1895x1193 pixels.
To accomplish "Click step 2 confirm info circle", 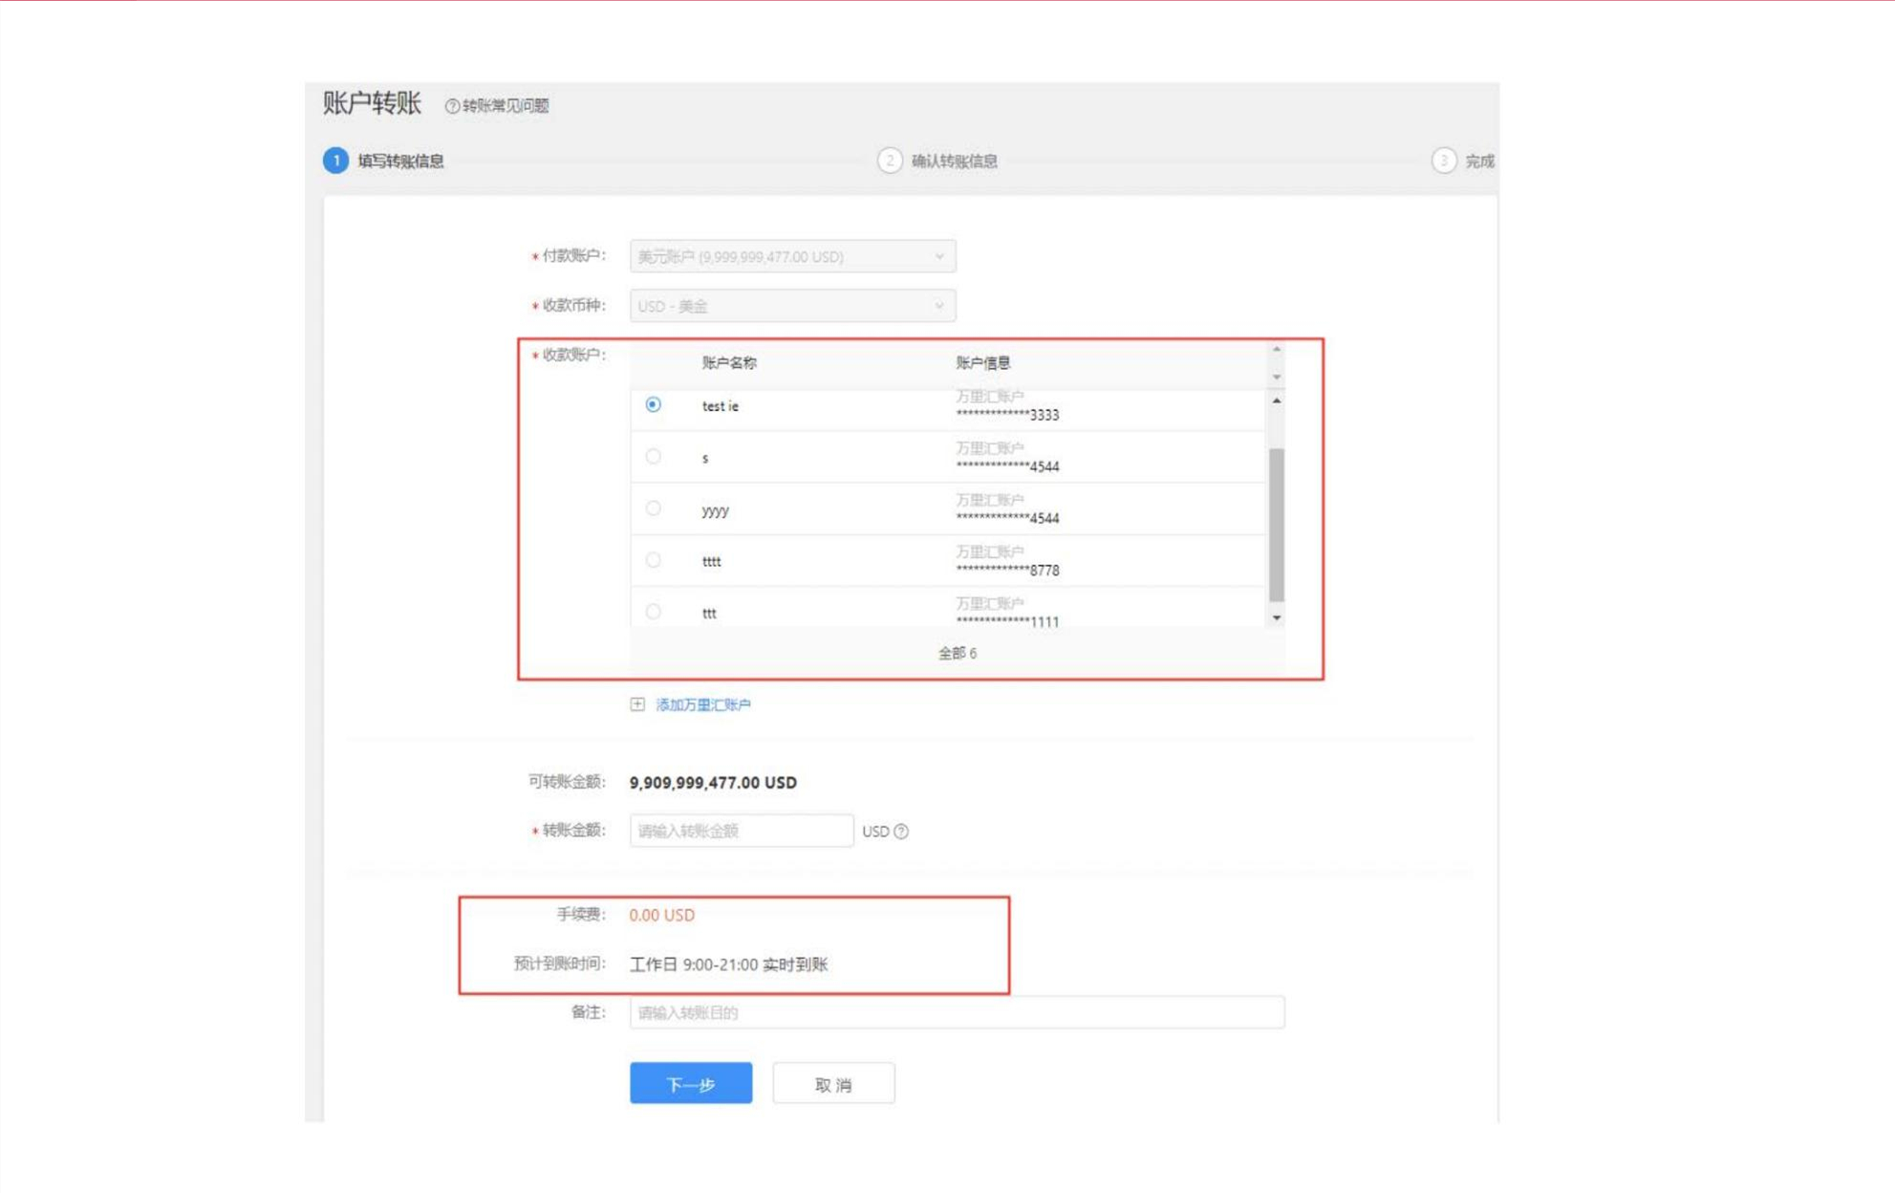I will (x=889, y=161).
